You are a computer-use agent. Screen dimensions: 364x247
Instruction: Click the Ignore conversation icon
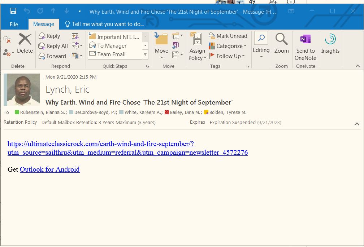[7, 40]
